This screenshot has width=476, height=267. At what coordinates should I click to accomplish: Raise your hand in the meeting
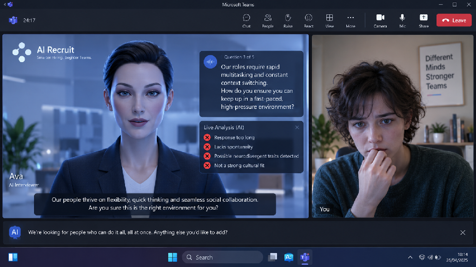[x=288, y=21]
